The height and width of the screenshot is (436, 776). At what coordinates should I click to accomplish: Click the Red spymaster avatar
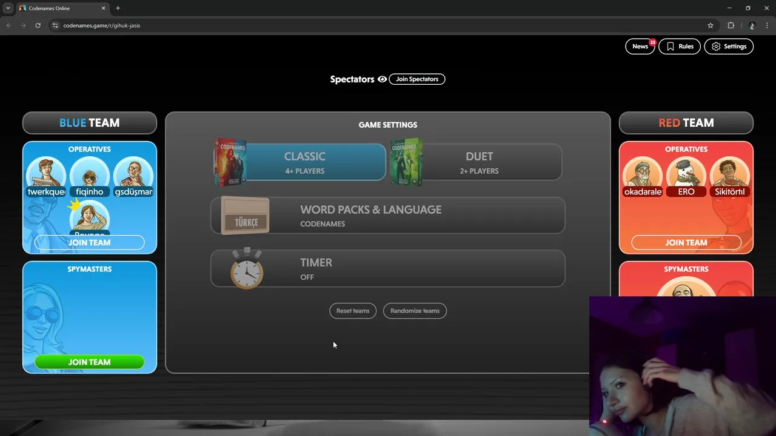click(x=686, y=288)
